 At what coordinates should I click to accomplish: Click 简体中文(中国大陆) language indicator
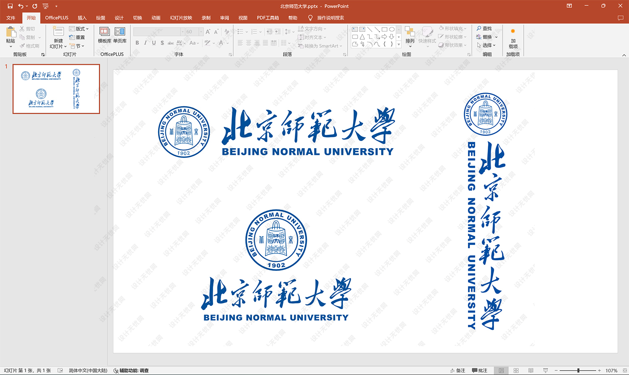click(x=88, y=370)
